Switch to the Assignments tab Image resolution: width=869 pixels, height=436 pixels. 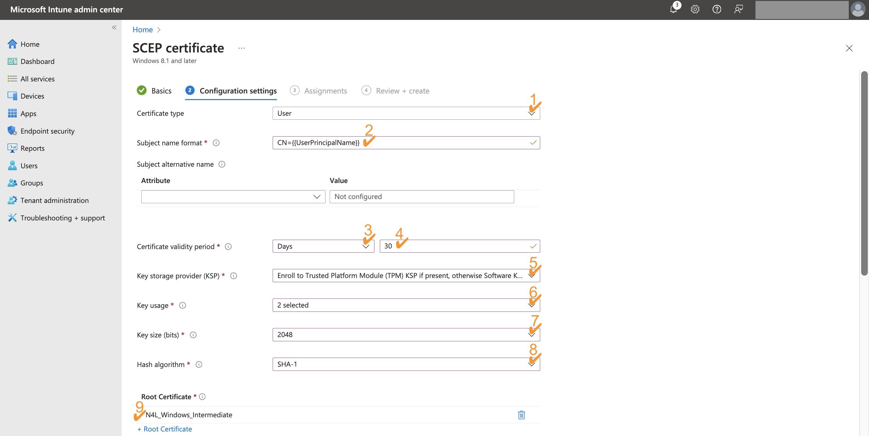click(325, 91)
